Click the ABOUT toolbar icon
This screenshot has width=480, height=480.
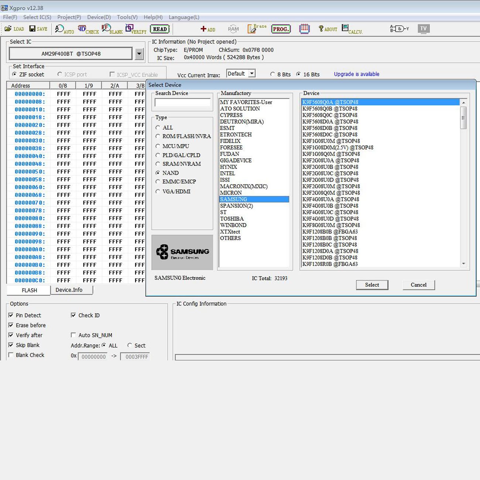(328, 29)
